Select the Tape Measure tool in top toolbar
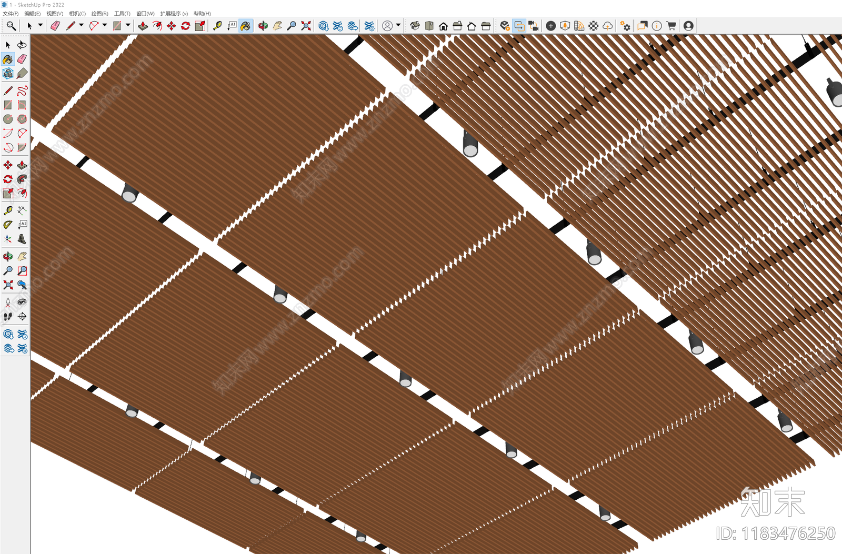842x554 pixels. [217, 25]
